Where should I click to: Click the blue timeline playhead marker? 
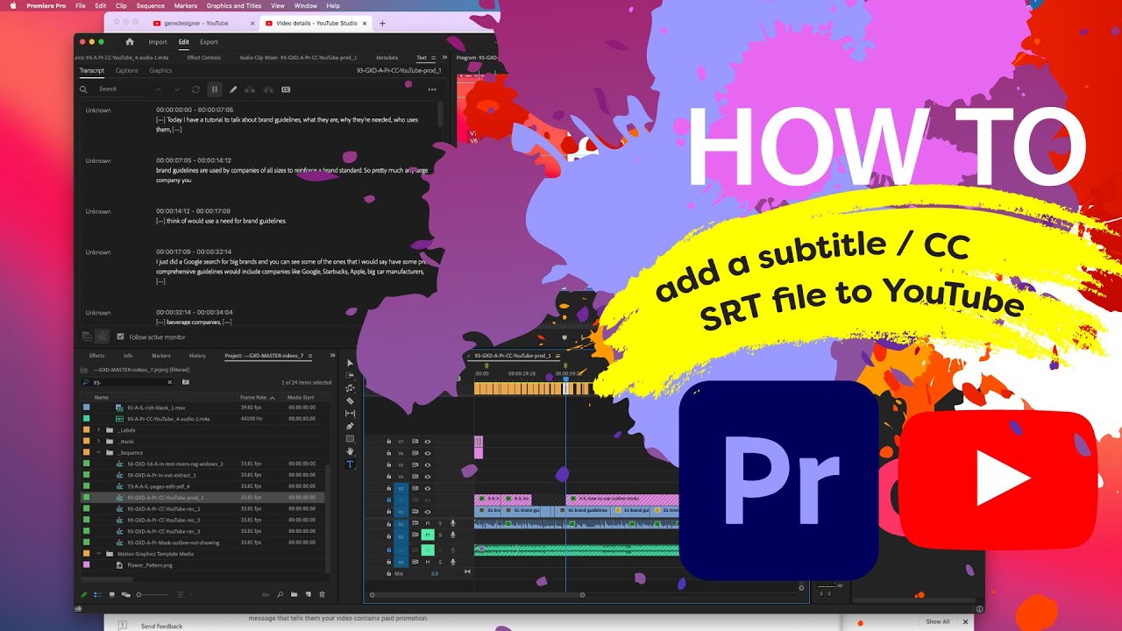[565, 379]
